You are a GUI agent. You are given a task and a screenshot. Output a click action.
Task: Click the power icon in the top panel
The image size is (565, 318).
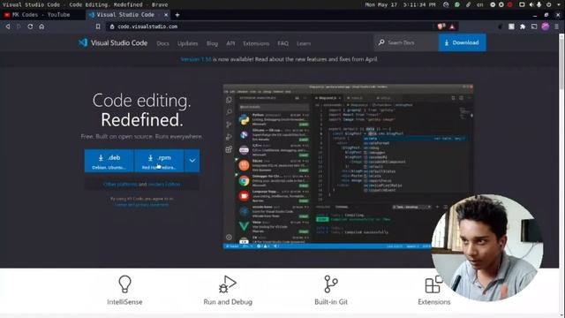[x=549, y=4]
